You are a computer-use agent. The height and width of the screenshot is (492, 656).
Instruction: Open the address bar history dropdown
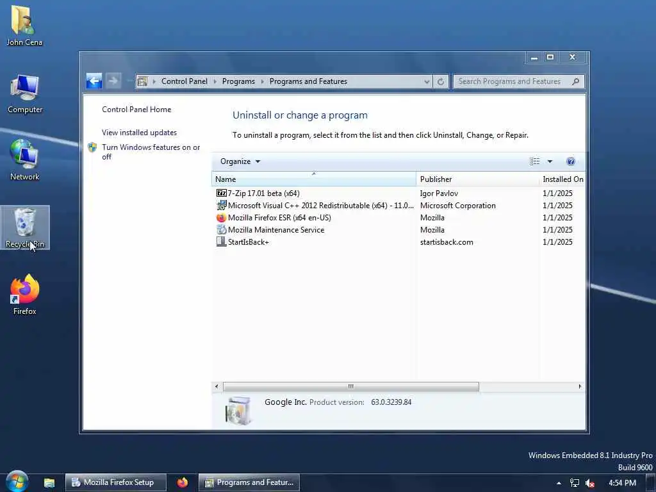click(x=427, y=81)
